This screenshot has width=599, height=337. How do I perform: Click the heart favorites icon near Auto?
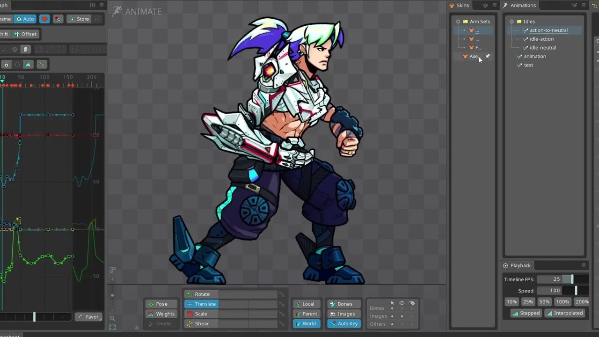click(x=44, y=19)
